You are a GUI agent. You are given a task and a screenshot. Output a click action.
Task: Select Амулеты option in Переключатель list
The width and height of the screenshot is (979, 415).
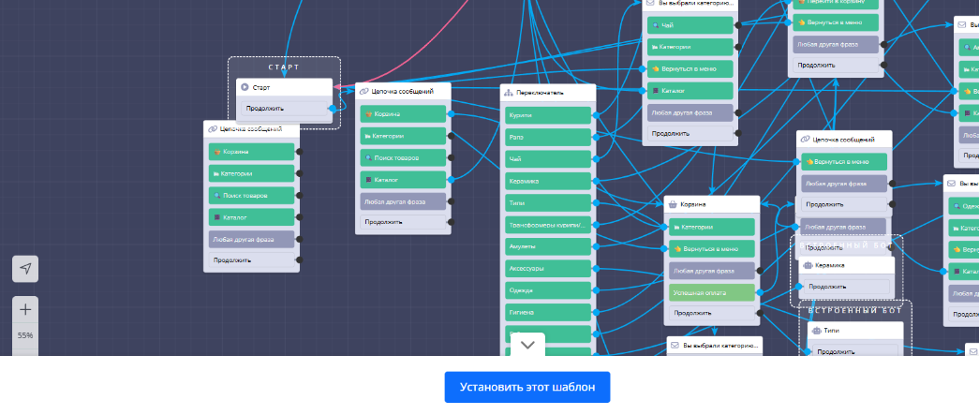tap(548, 246)
